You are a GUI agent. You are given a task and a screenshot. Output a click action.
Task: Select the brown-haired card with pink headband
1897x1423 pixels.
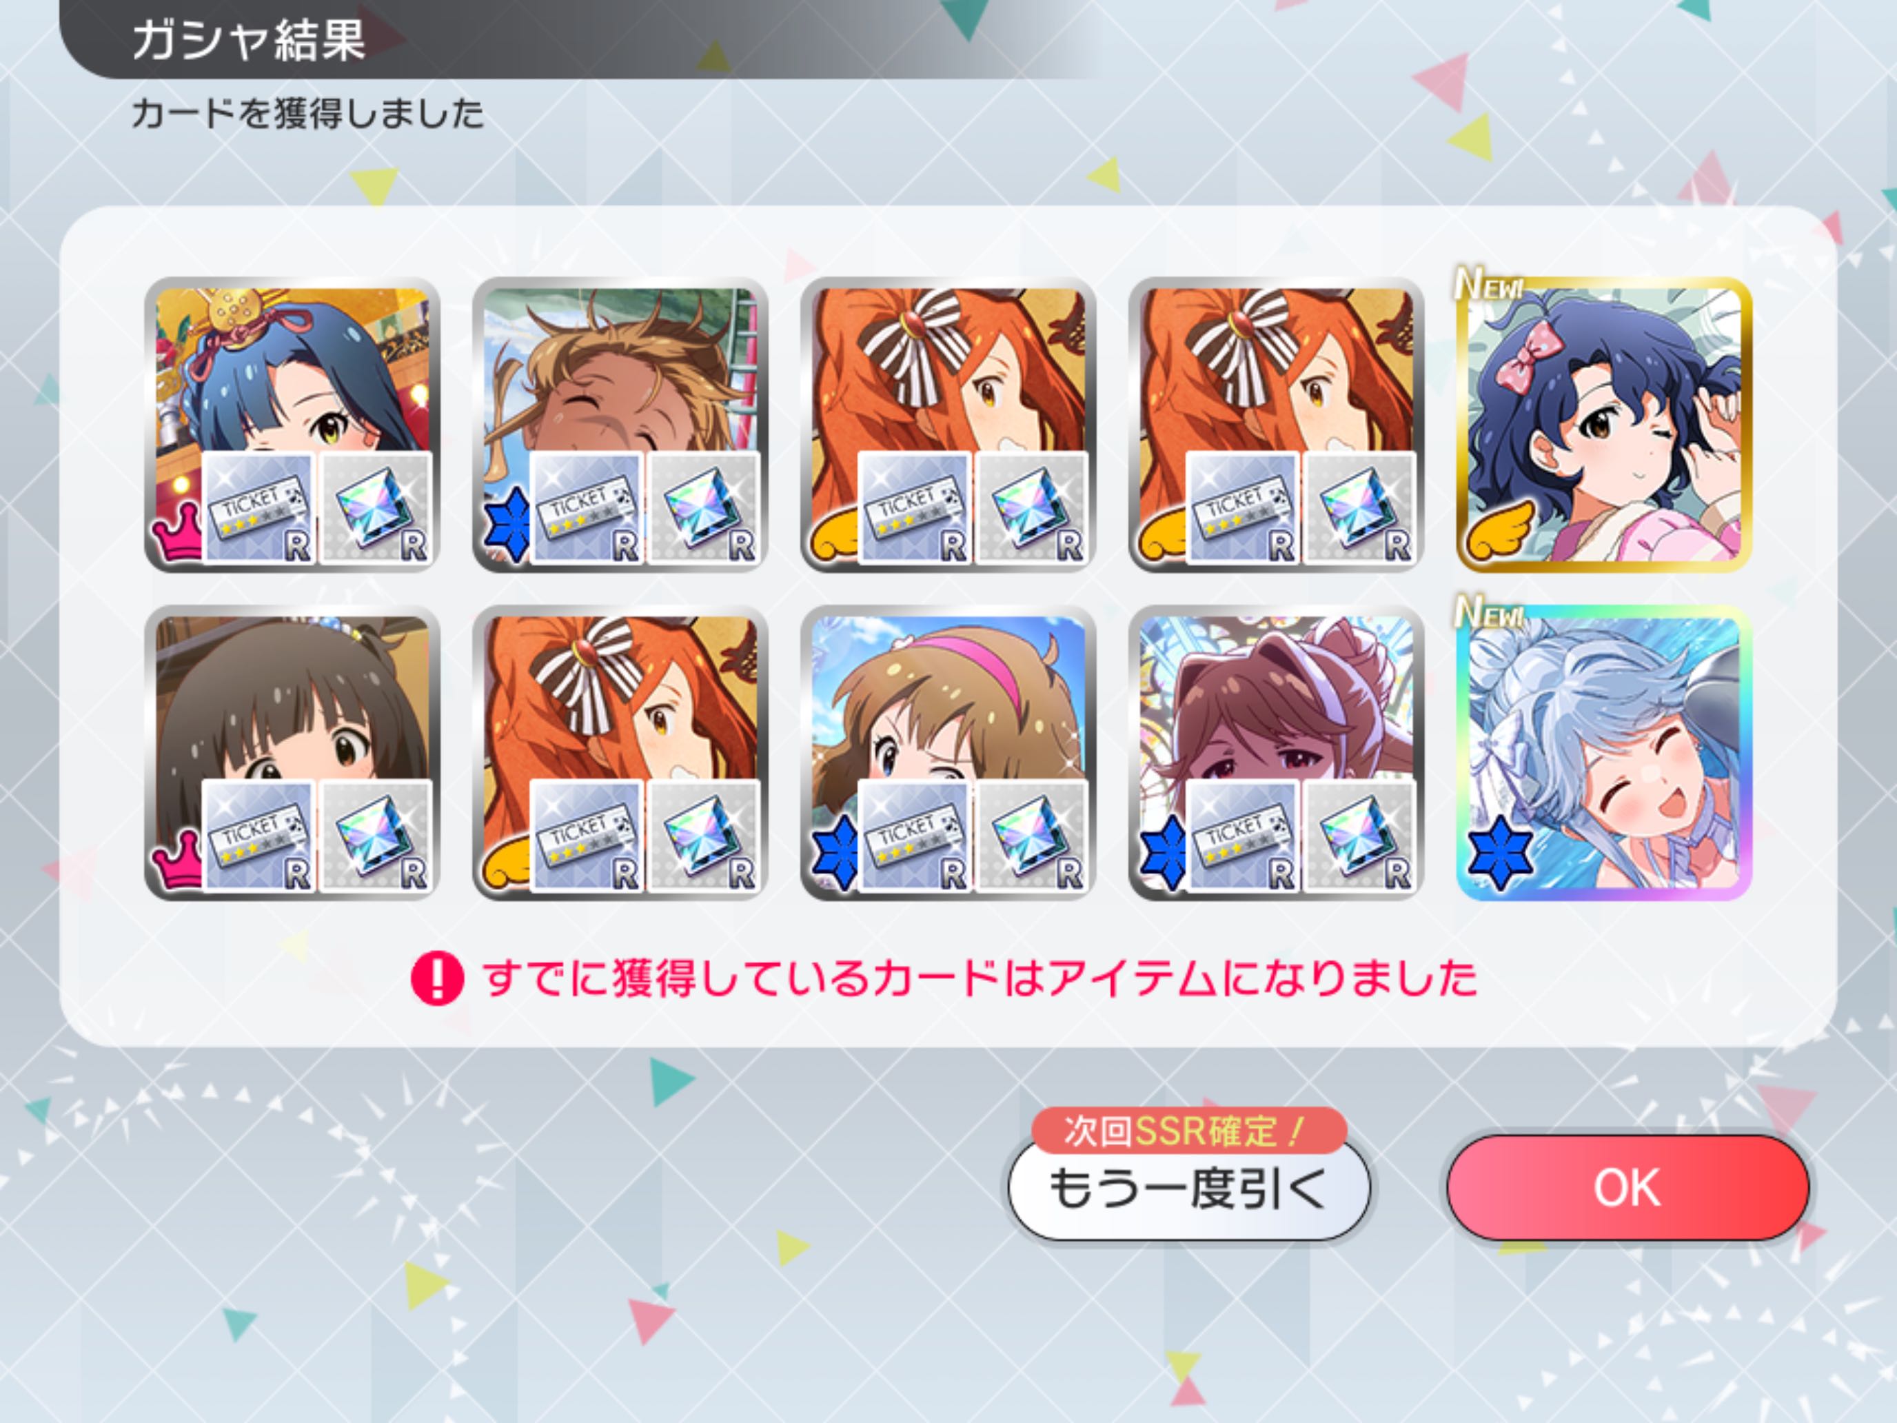tap(948, 753)
